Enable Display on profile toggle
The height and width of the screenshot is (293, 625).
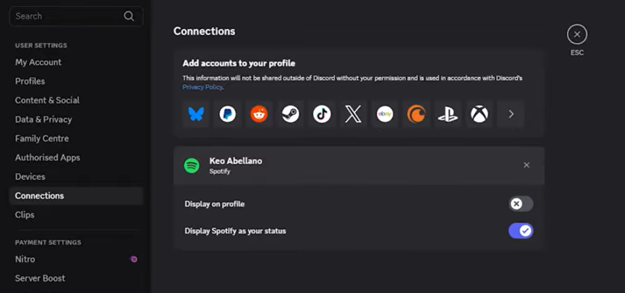click(x=521, y=204)
